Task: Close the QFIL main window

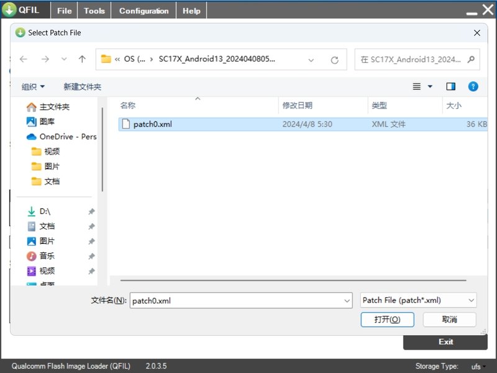Action: click(488, 9)
